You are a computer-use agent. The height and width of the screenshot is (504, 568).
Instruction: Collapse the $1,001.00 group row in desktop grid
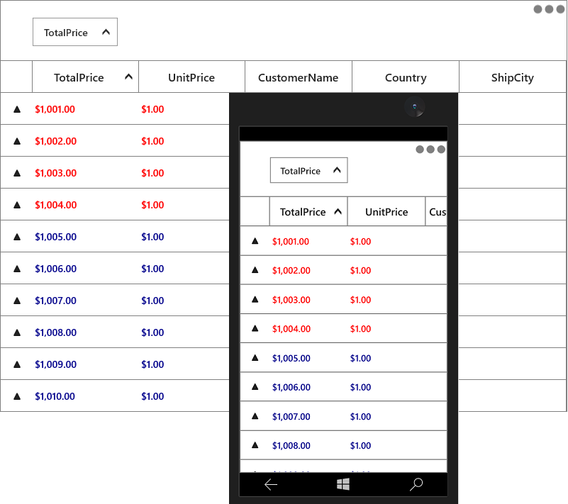(16, 109)
